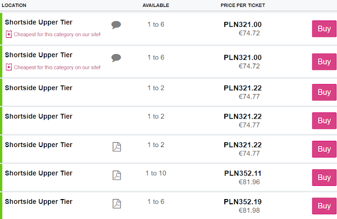Click the cheapest-tag star icon in the first row

coord(8,34)
